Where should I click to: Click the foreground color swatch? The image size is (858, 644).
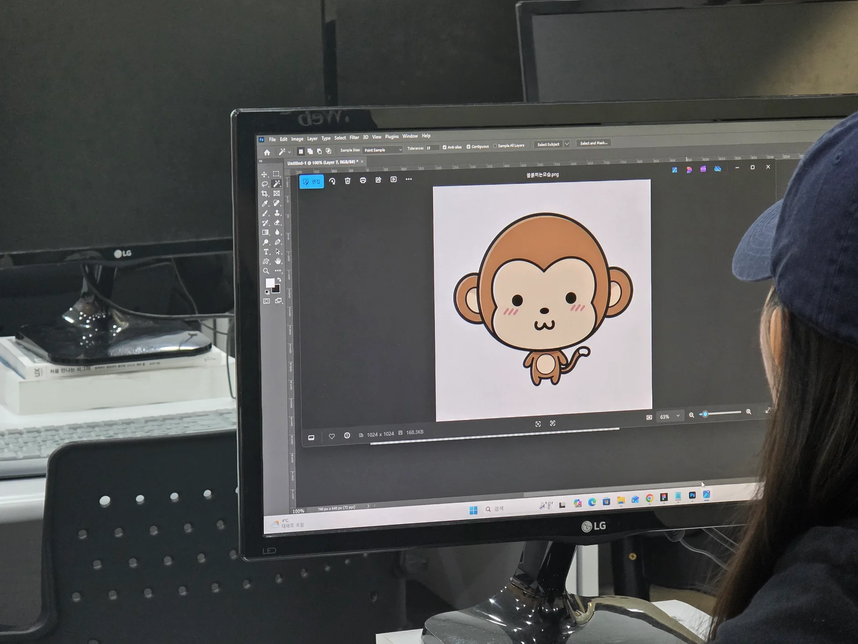[x=269, y=283]
